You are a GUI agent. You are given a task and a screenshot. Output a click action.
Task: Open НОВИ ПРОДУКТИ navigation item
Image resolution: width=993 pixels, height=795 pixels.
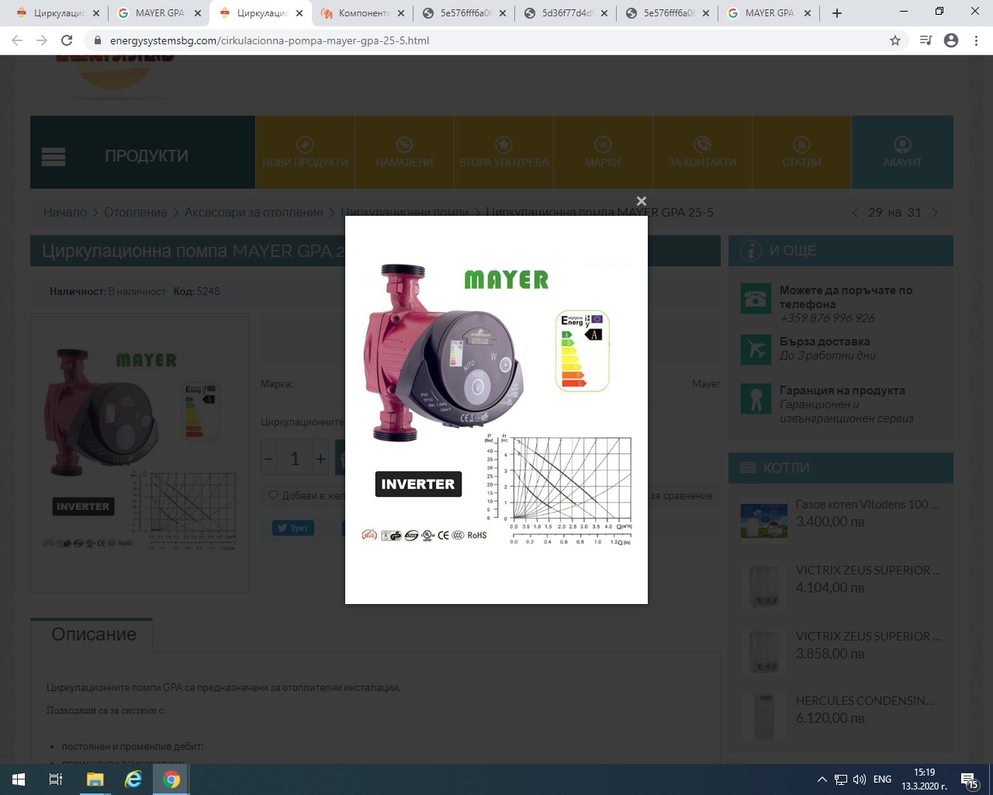(x=305, y=152)
